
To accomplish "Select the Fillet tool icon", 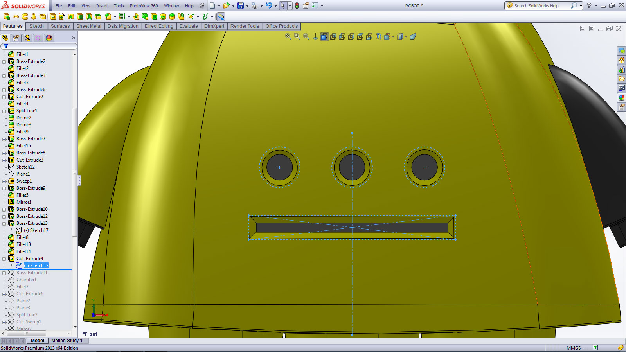I will [108, 16].
